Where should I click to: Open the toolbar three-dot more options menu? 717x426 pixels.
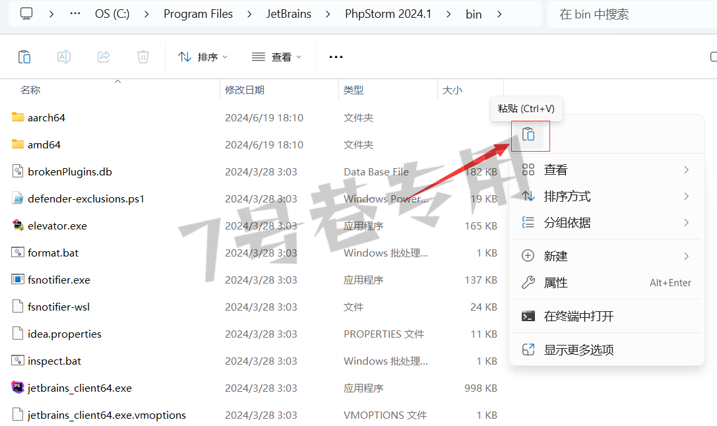tap(336, 57)
